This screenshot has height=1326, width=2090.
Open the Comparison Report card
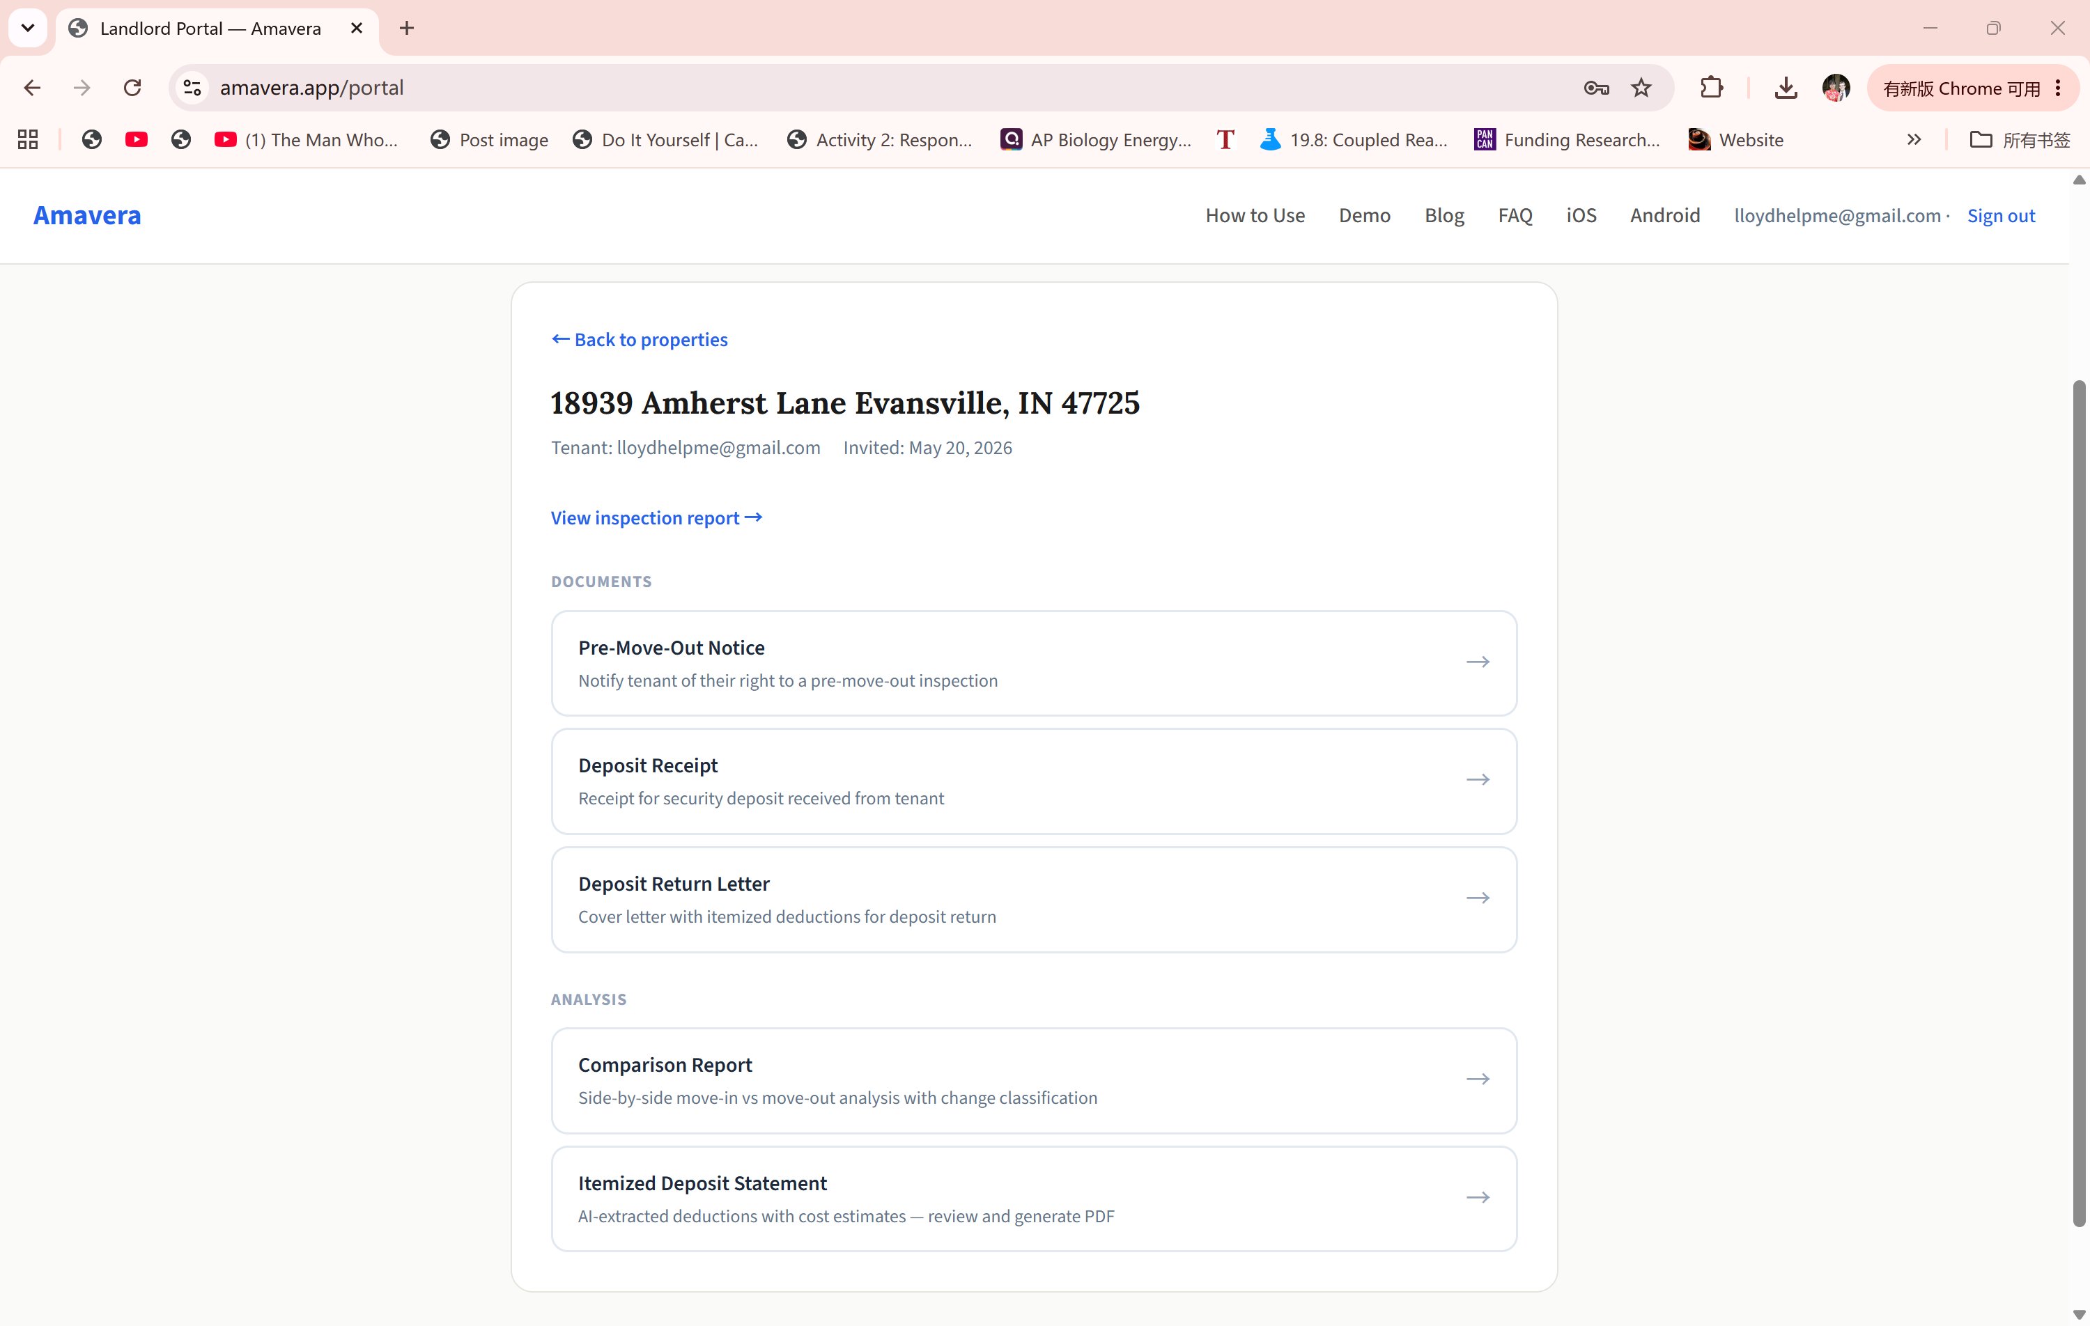(x=1034, y=1080)
